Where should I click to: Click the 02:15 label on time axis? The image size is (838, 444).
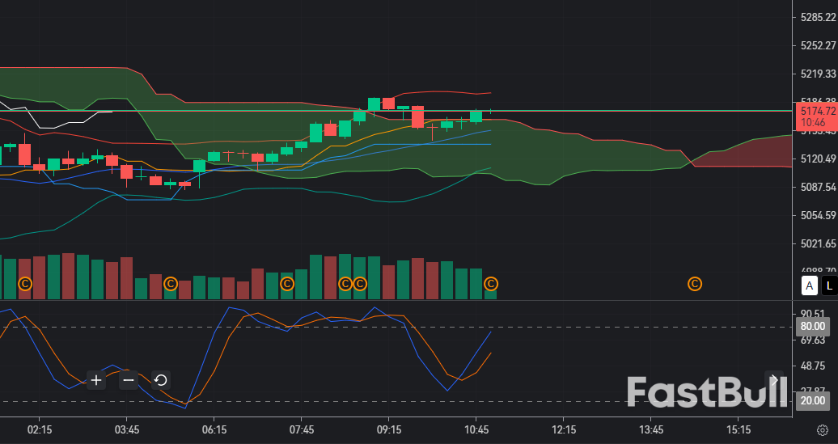(40, 429)
